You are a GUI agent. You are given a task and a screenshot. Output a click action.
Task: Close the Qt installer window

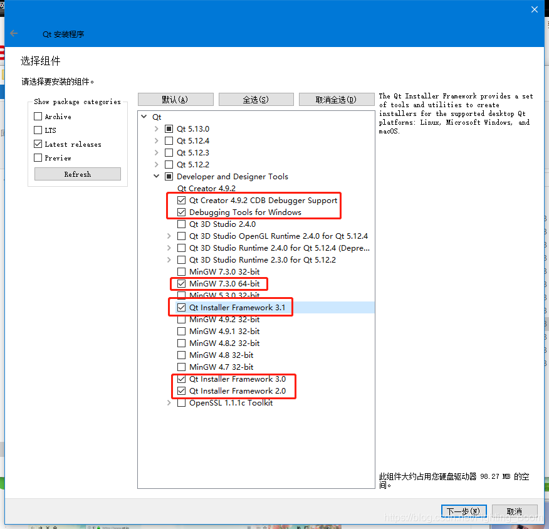535,9
